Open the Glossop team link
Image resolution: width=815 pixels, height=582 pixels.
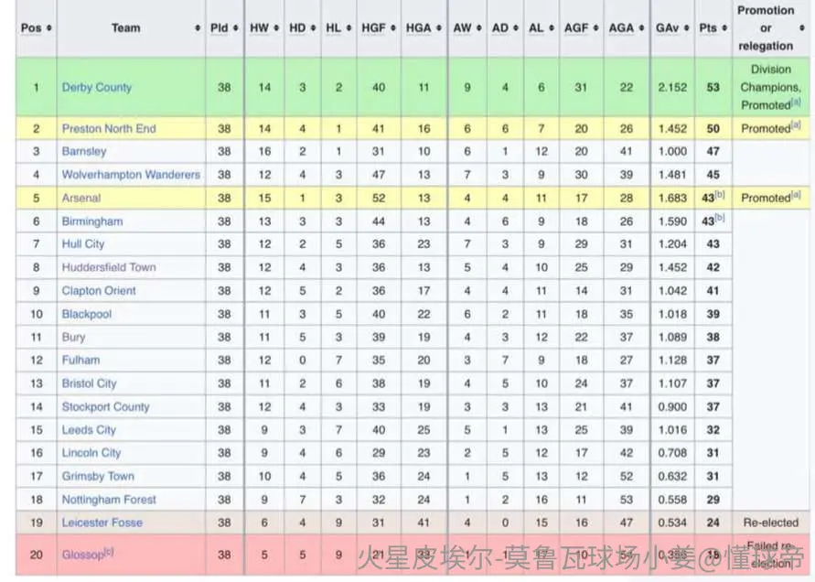point(82,555)
